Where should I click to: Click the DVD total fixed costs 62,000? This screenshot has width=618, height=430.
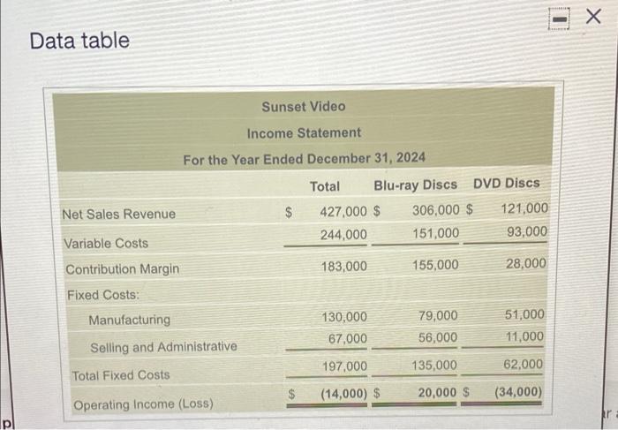(x=523, y=364)
